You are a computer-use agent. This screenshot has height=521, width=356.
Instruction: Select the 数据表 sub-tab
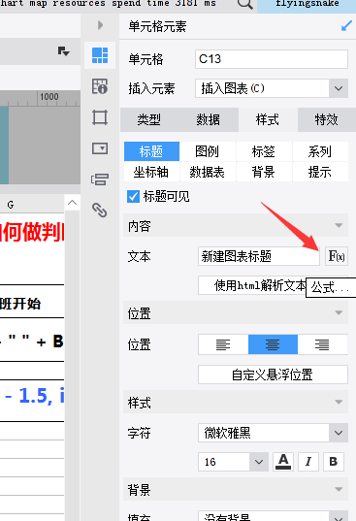click(208, 172)
